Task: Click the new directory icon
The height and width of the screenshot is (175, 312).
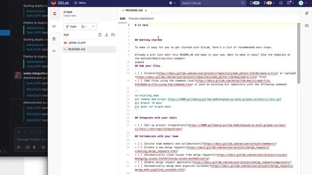Action: click(x=113, y=35)
